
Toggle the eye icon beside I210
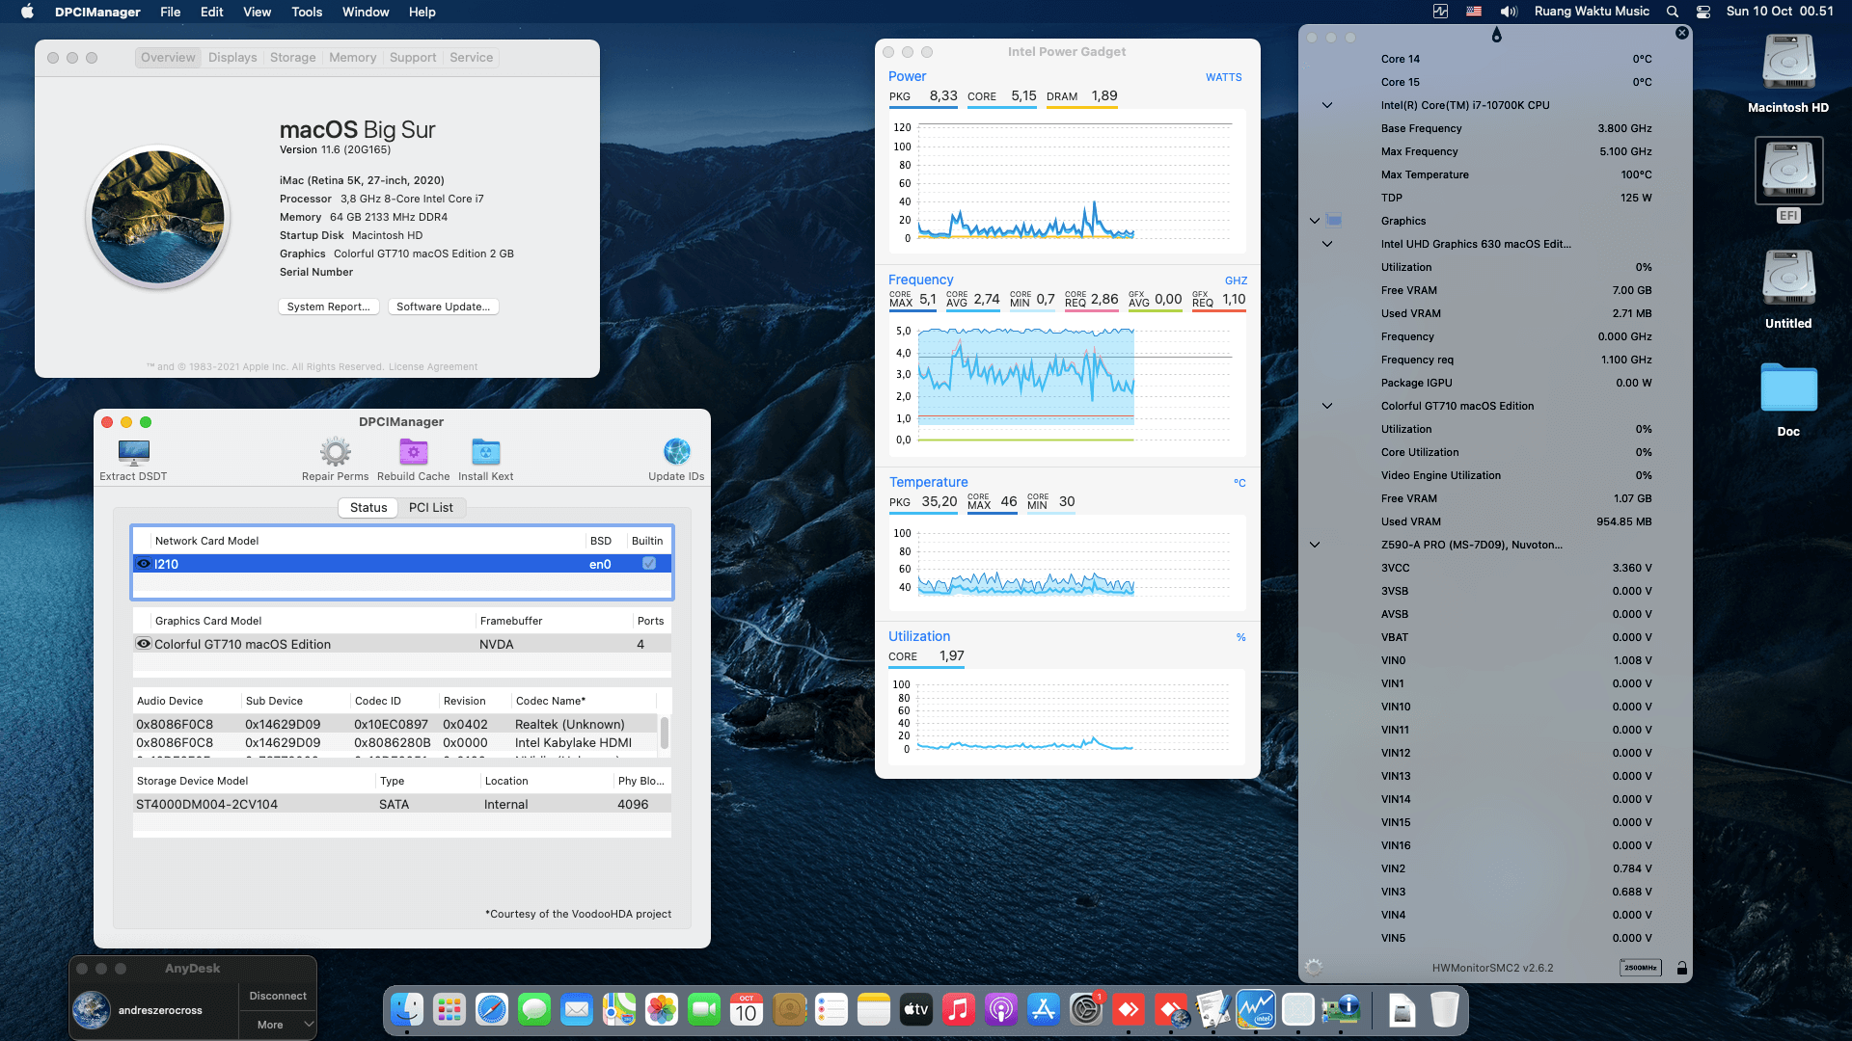144,564
